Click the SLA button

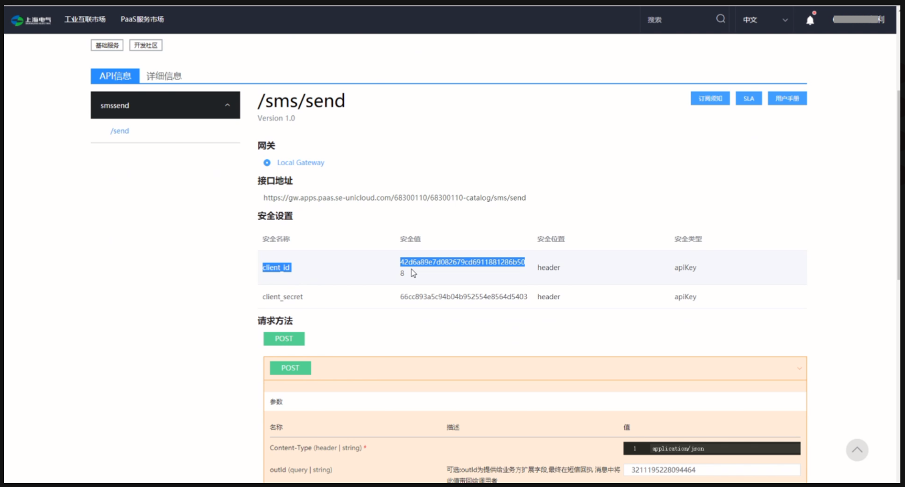coord(748,98)
